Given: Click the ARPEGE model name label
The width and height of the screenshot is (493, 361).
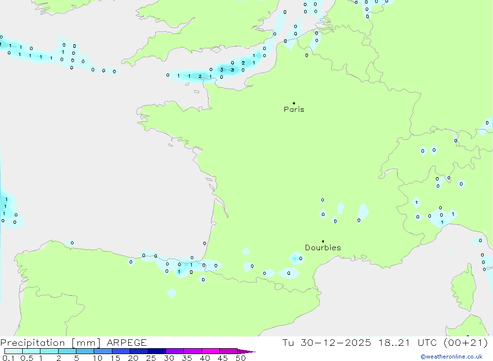Looking at the screenshot, I should 126,342.
